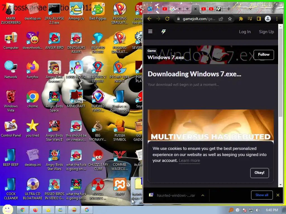Screen dimensions: 286x214
Task: Open the chome Chrome shortcut
Action: (x=32, y=99)
